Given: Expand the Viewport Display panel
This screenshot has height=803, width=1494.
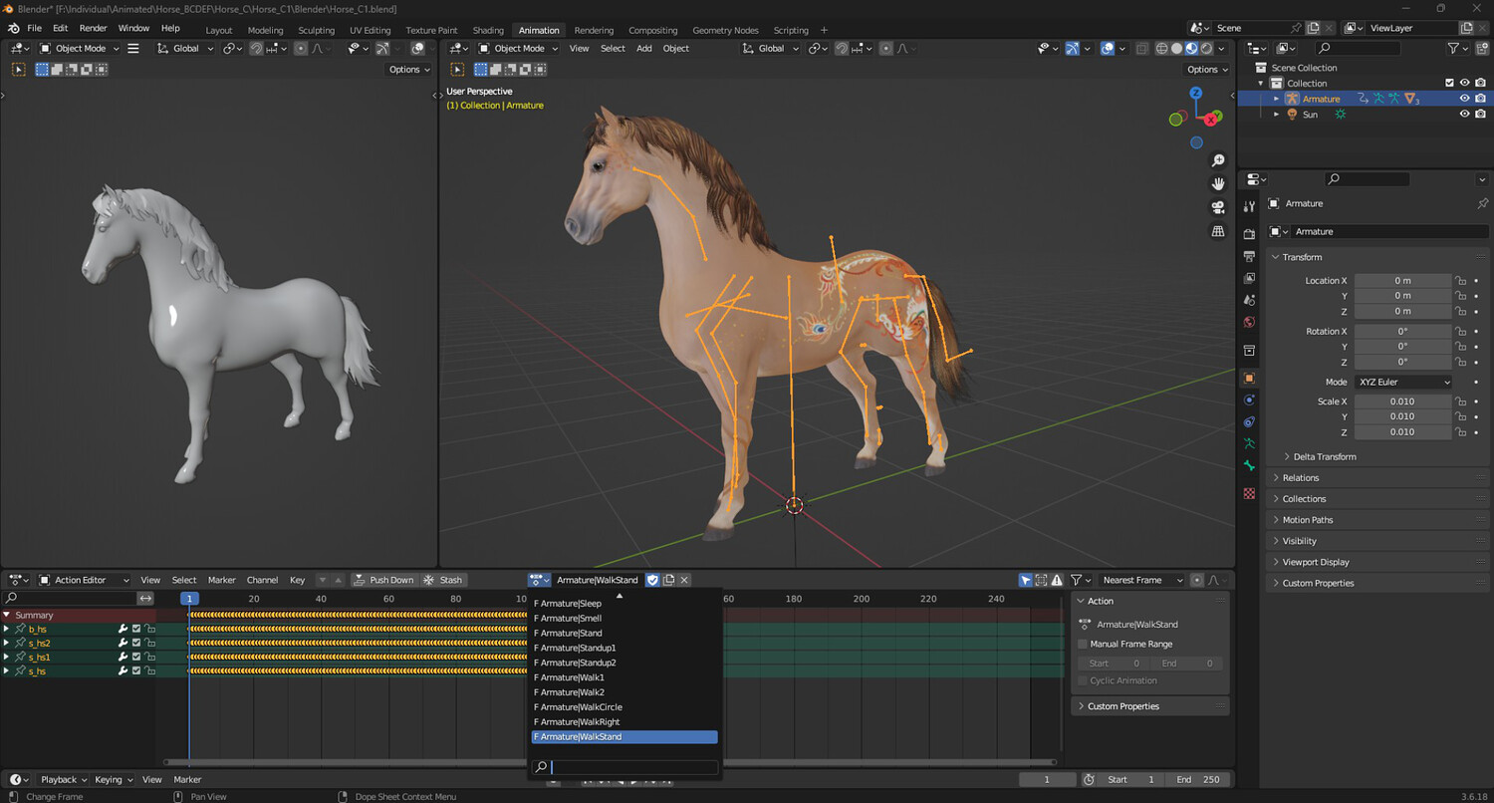Looking at the screenshot, I should [1315, 562].
